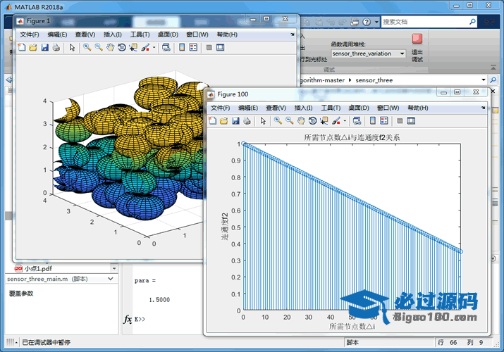The height and width of the screenshot is (352, 504).
Task: Toggle Show Plot Tools in Figure 1
Action: tap(220, 47)
